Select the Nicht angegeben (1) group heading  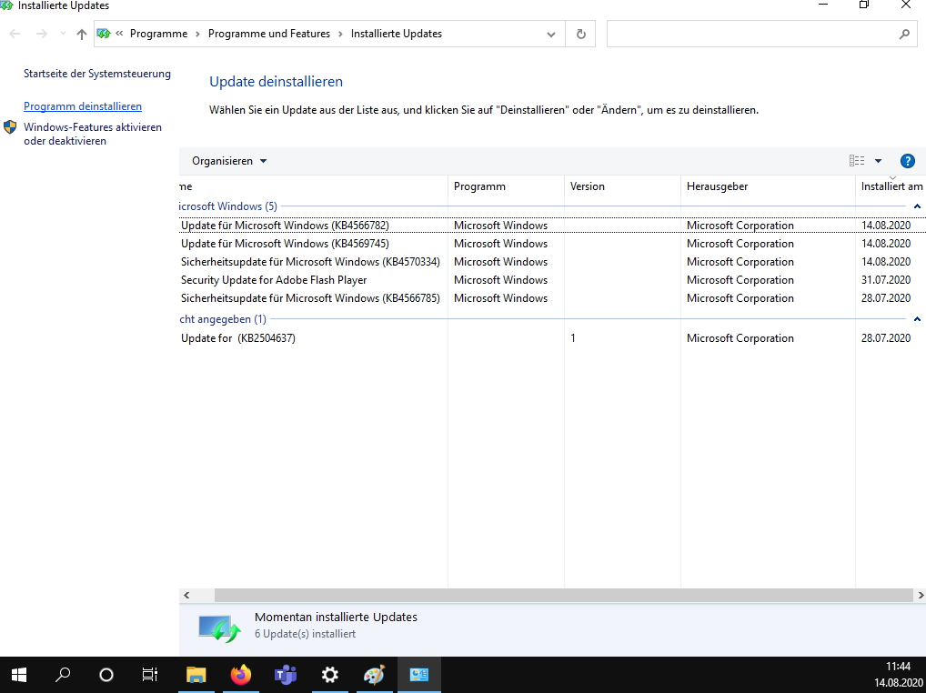pyautogui.click(x=223, y=319)
